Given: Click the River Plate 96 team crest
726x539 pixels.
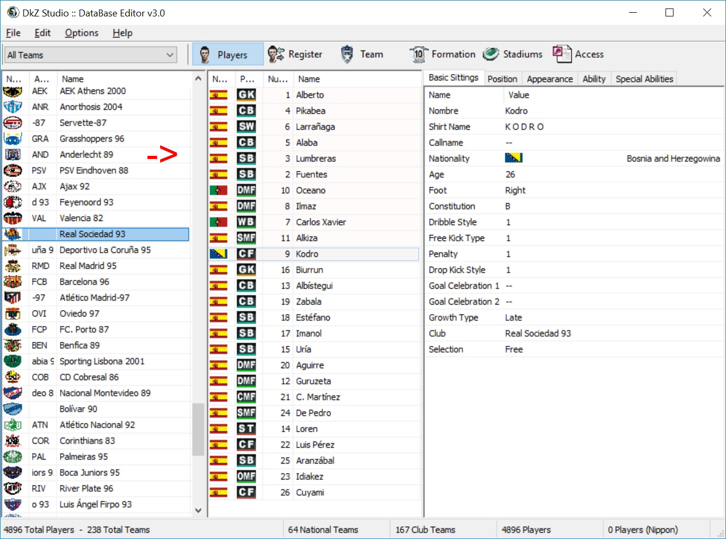Looking at the screenshot, I should (13, 489).
